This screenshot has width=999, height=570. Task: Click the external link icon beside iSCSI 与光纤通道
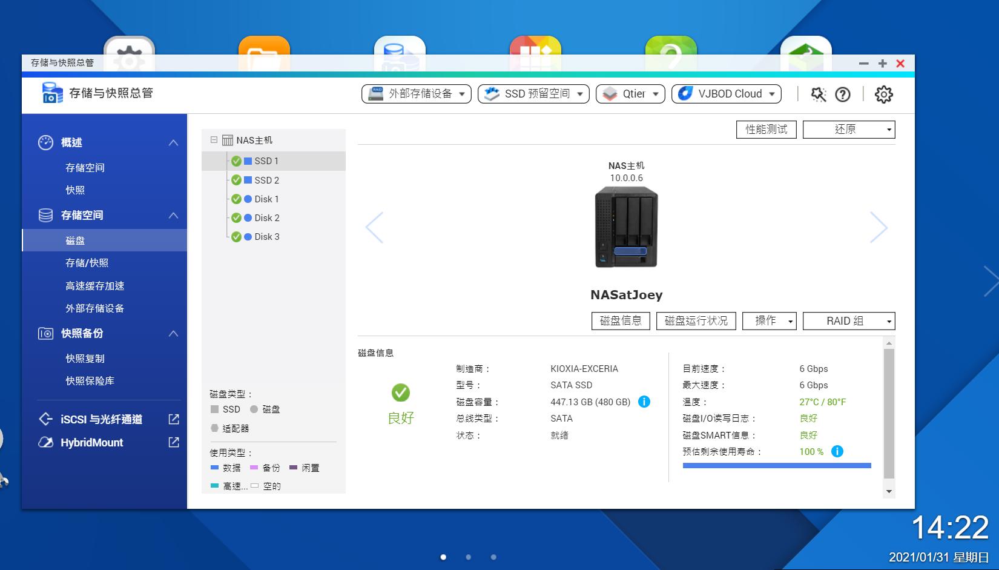point(173,419)
